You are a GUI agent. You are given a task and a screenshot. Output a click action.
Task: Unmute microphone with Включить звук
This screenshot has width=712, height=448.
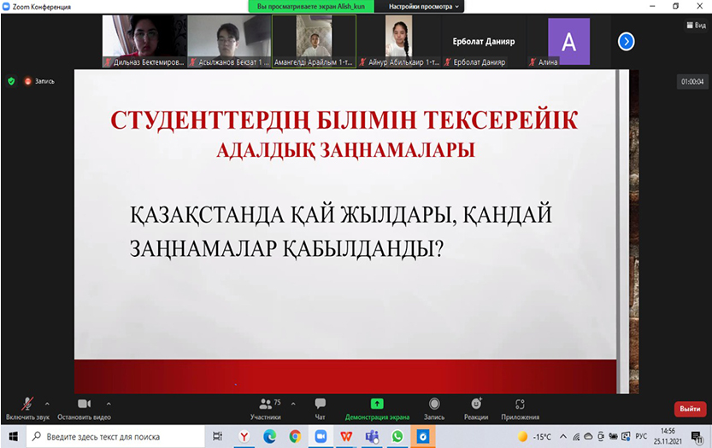click(27, 407)
